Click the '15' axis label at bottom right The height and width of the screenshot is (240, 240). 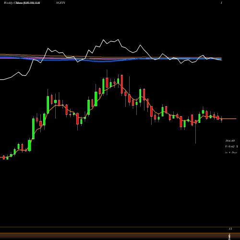pyautogui.click(x=230, y=229)
